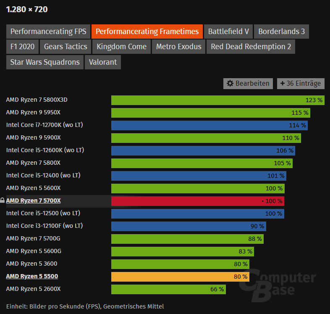Click AMD Ryzen 9 5950X label
This screenshot has height=314, width=330.
pyautogui.click(x=33, y=112)
